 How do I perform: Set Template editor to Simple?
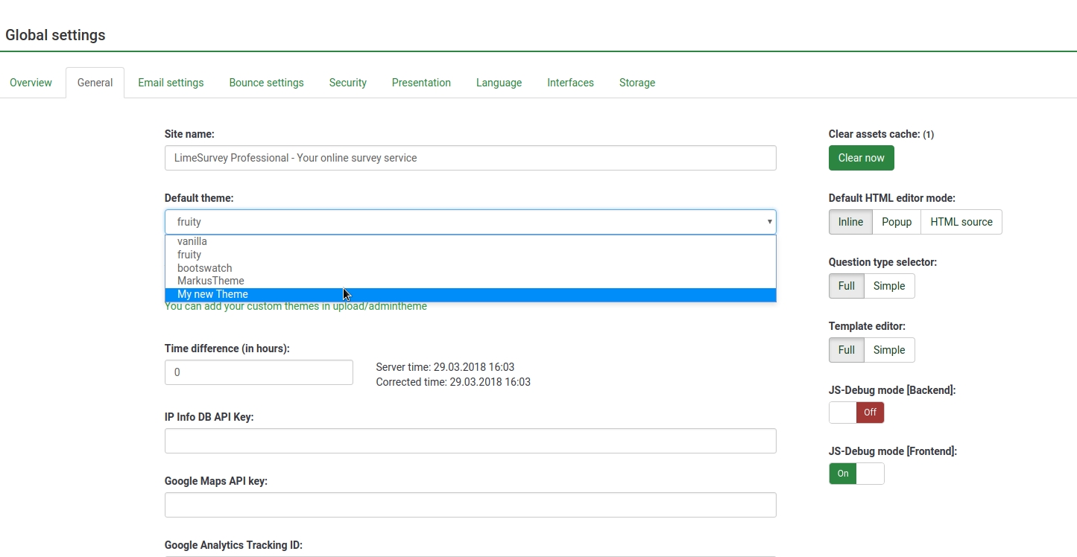pos(888,350)
